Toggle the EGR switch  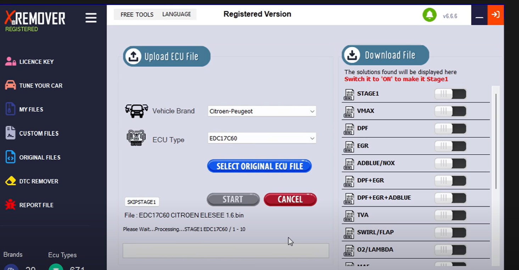click(x=450, y=146)
